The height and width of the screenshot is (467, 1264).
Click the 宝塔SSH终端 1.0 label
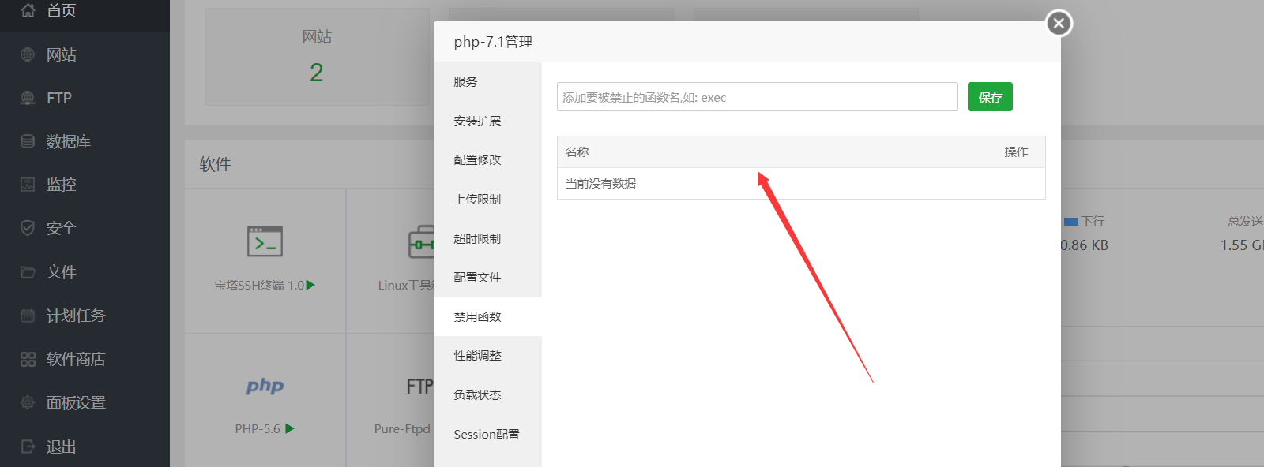pyautogui.click(x=259, y=285)
